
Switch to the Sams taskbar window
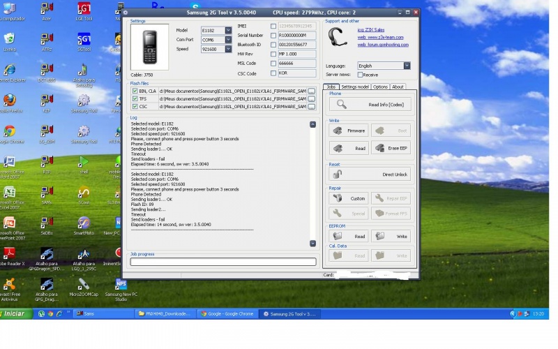[x=104, y=313]
